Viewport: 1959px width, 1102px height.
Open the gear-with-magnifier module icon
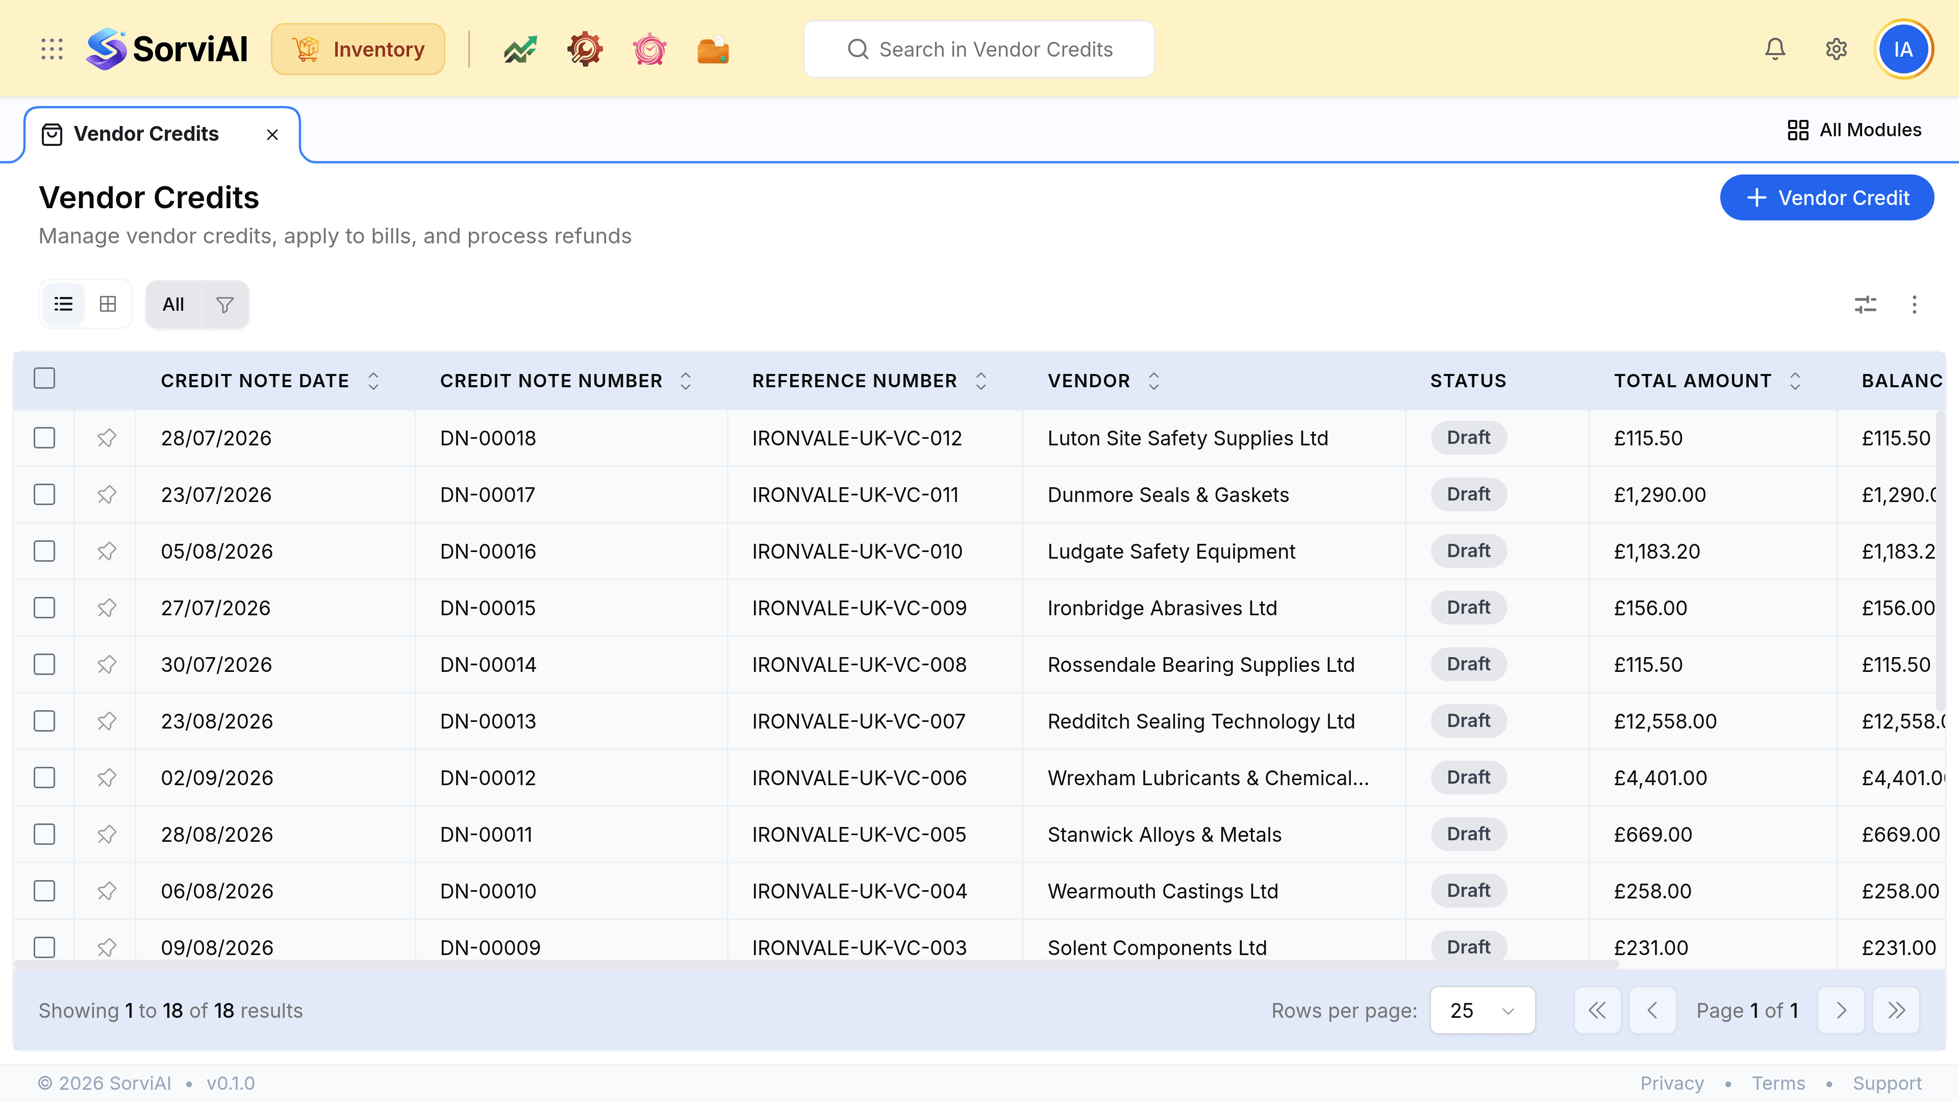[585, 49]
